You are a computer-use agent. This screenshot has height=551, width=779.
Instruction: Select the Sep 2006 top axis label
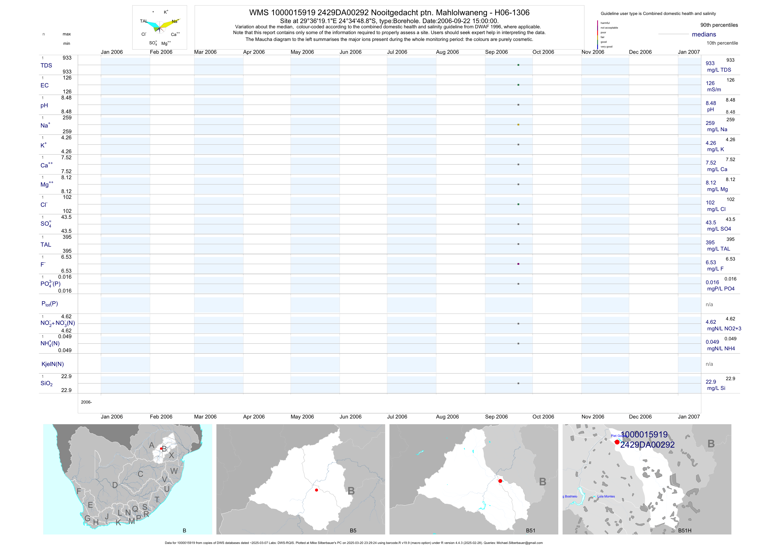pos(496,52)
